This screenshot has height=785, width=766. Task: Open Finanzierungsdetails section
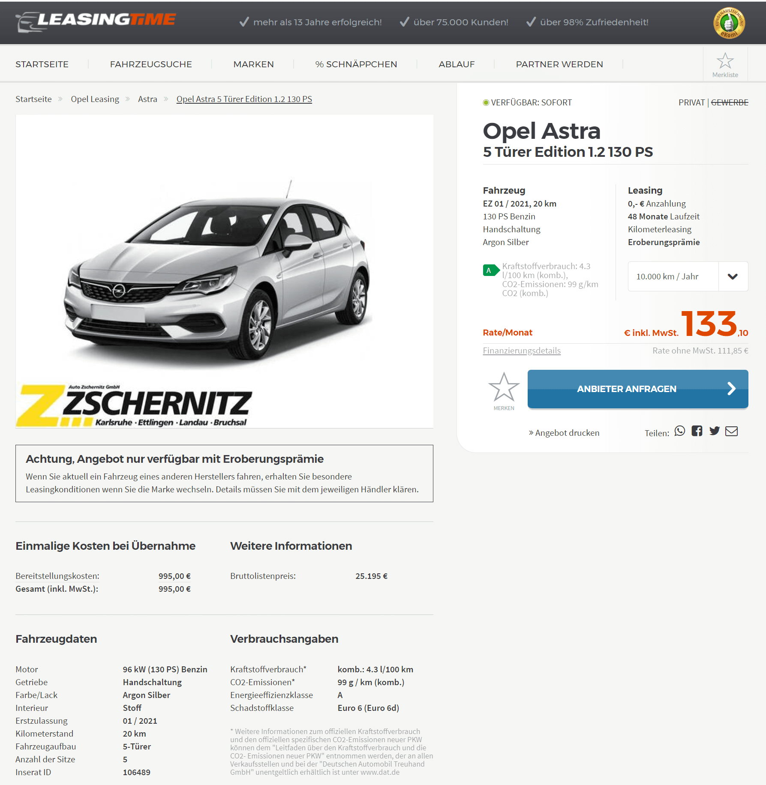pyautogui.click(x=522, y=351)
